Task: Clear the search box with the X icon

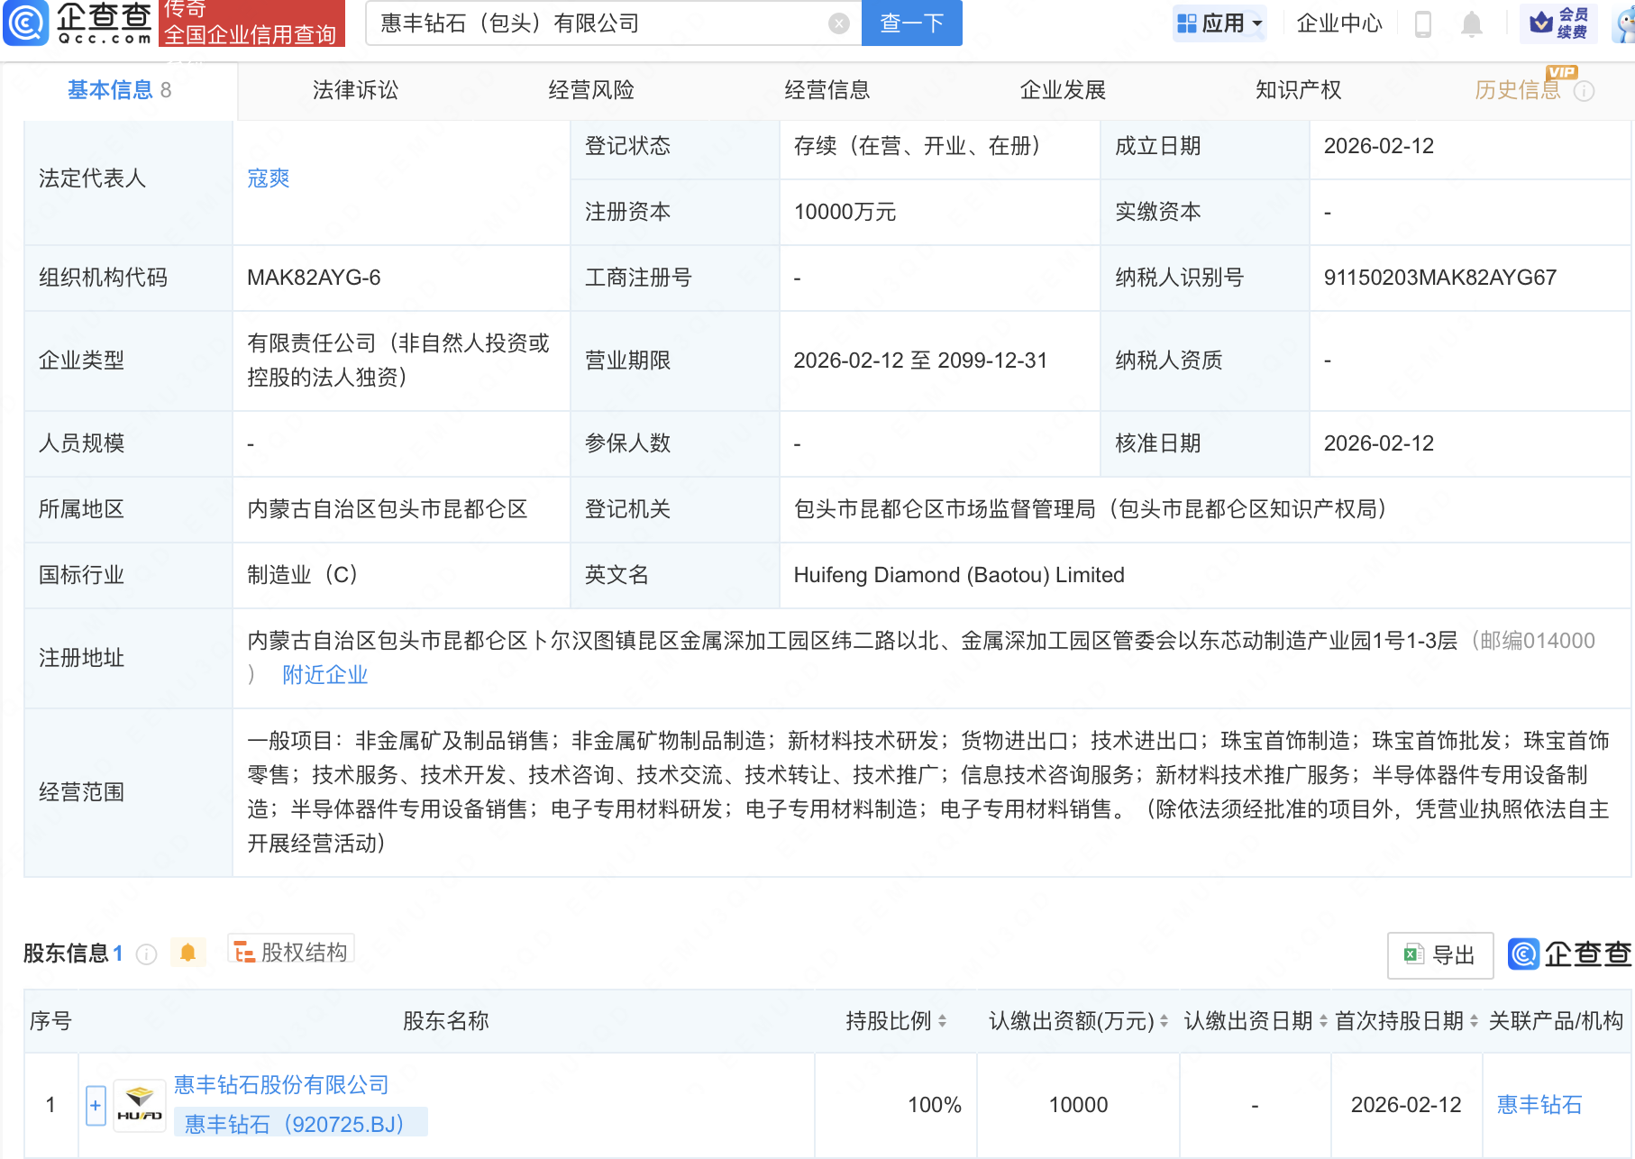Action: tap(838, 23)
